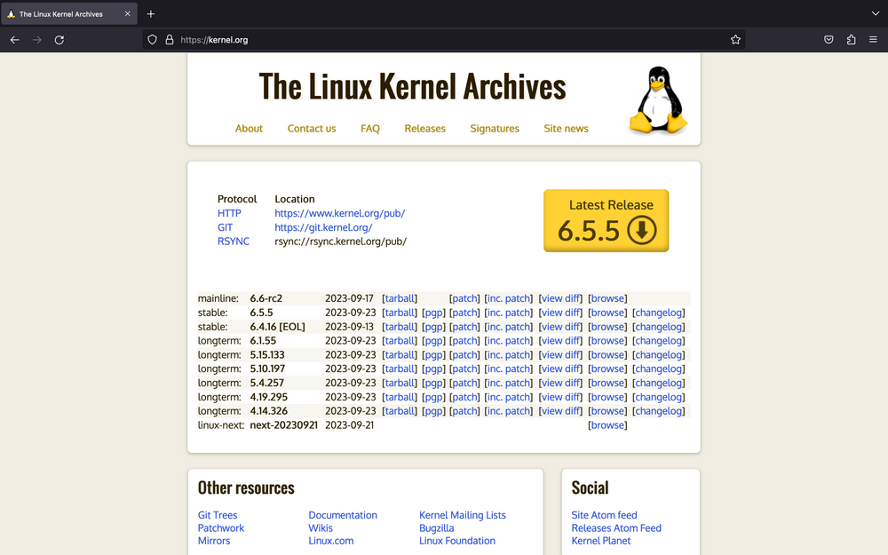Open the Firefox application menu (hamburger icon)
The width and height of the screenshot is (888, 555).
pos(874,39)
